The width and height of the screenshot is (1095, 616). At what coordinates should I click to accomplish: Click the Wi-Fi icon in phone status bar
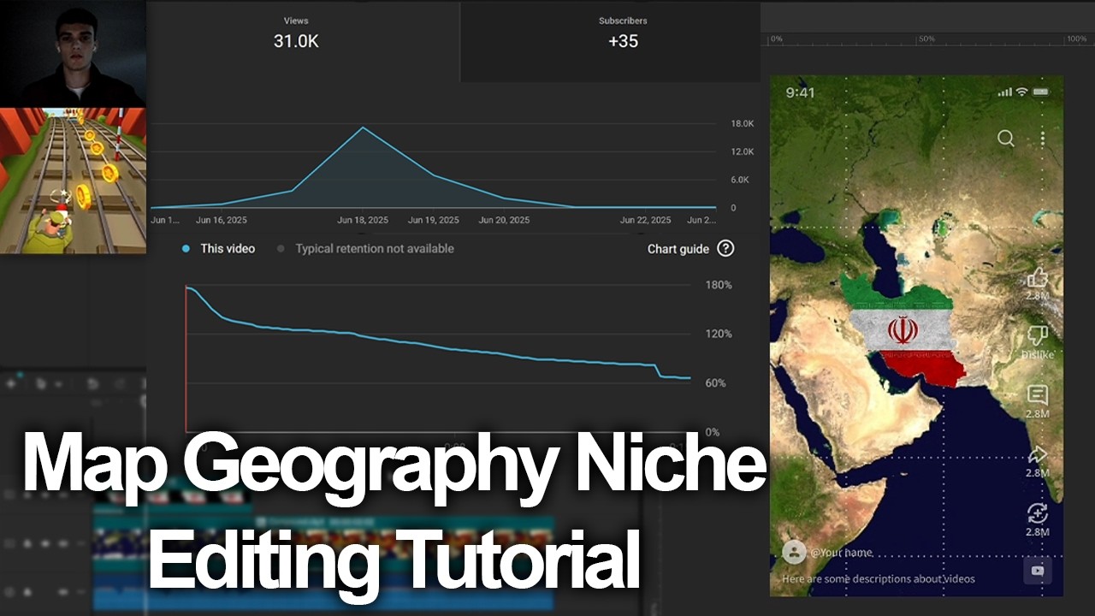(1021, 92)
